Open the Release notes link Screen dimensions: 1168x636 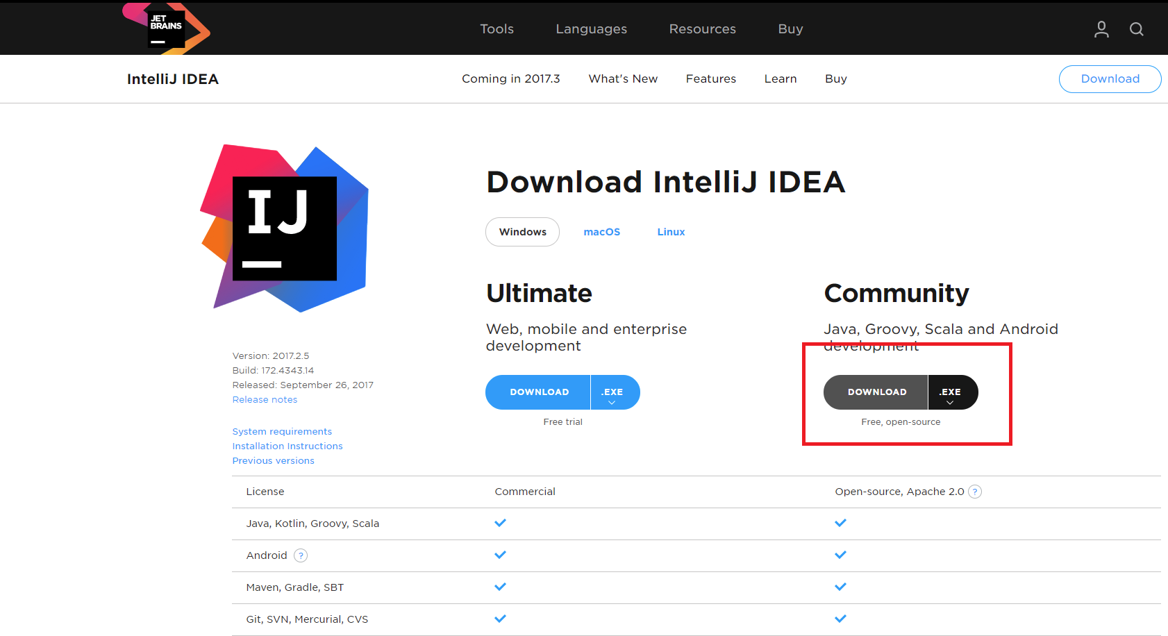[x=265, y=400]
